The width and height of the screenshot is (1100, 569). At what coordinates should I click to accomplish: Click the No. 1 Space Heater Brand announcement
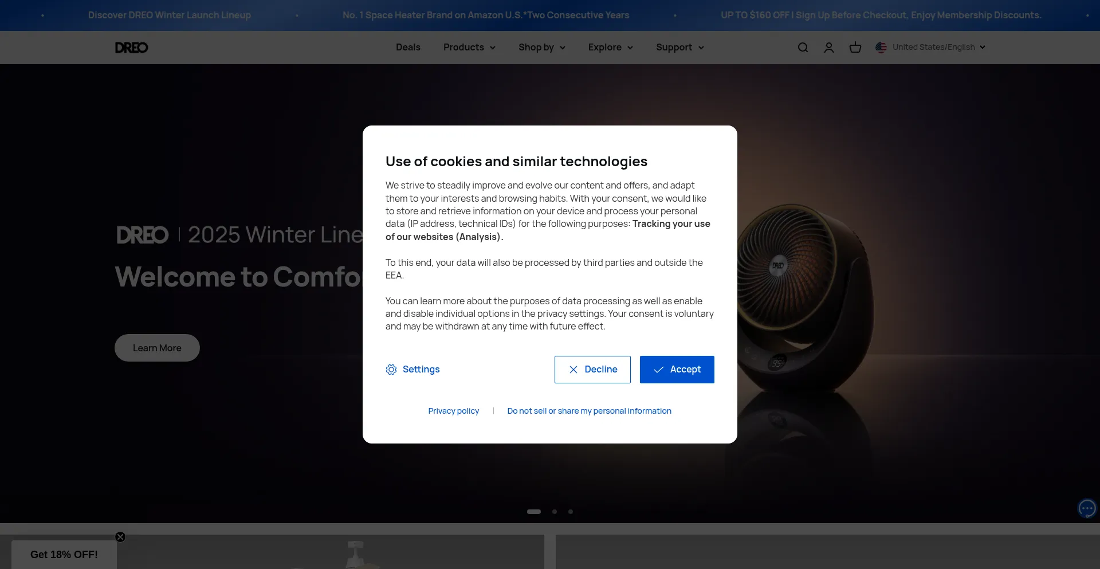point(486,15)
